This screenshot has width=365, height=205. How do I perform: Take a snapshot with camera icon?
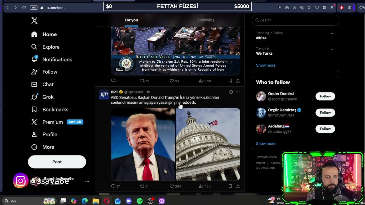287,8
